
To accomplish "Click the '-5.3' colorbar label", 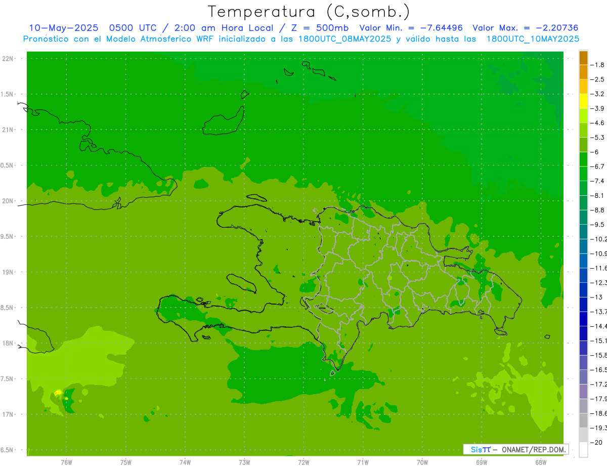I will point(598,137).
